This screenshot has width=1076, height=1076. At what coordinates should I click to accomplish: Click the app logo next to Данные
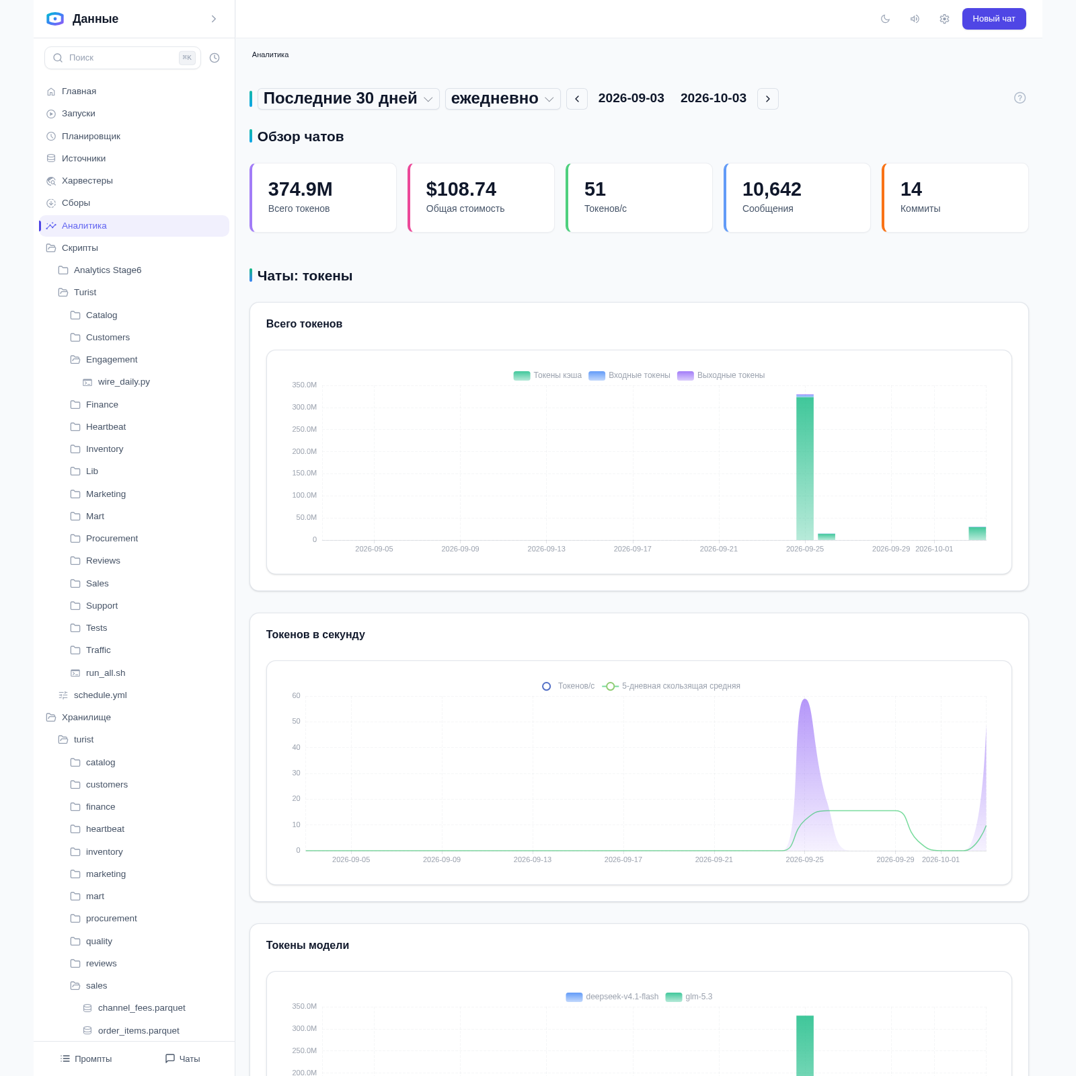click(x=55, y=19)
